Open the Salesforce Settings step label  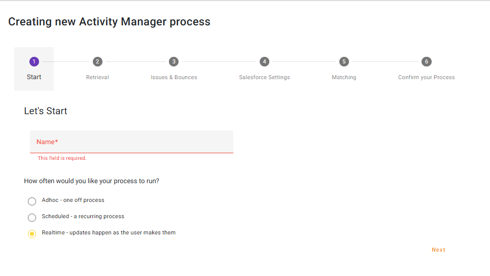coord(264,78)
